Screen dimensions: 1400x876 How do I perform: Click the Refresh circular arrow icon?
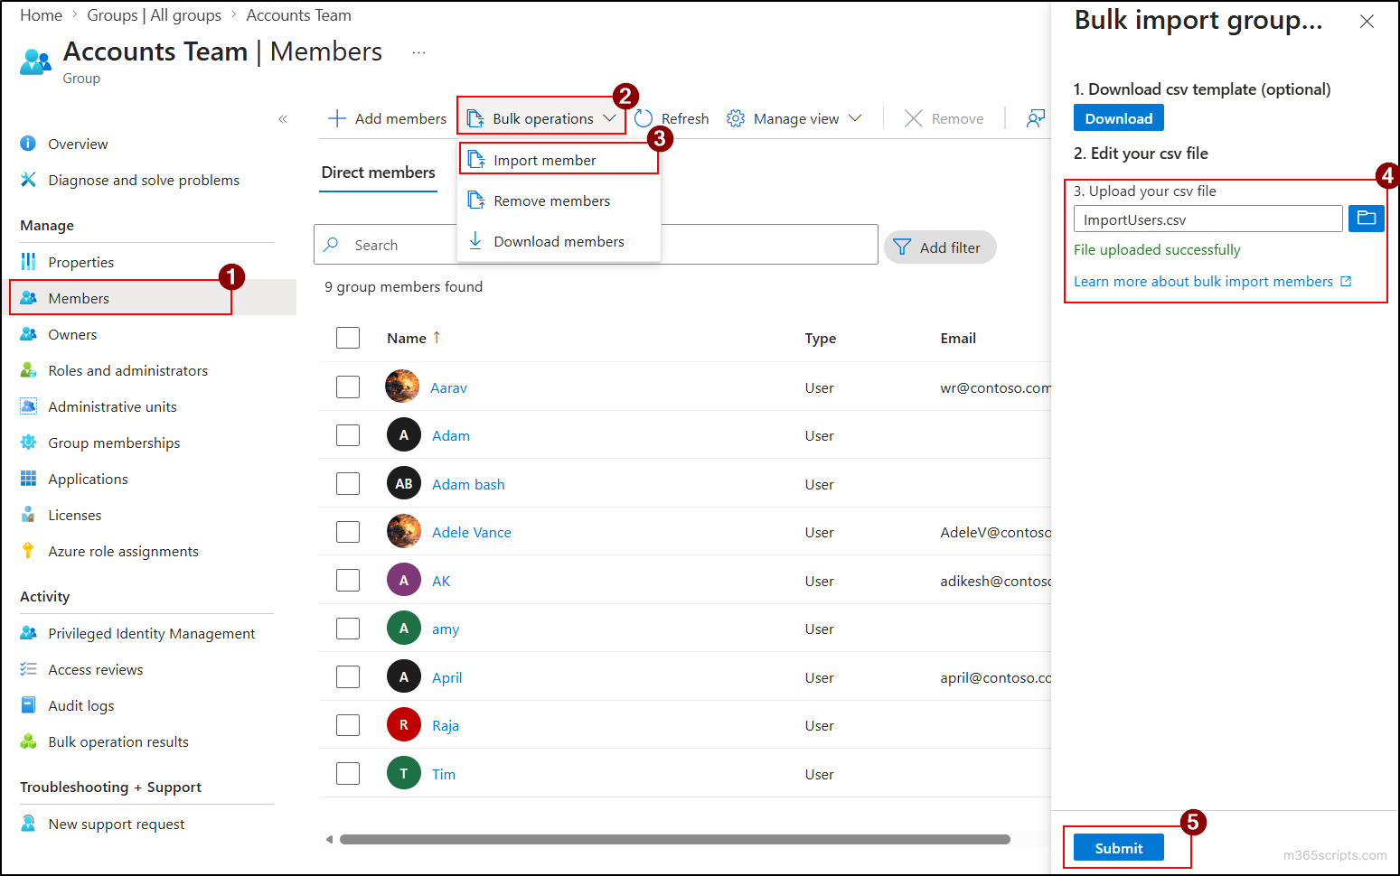click(644, 118)
